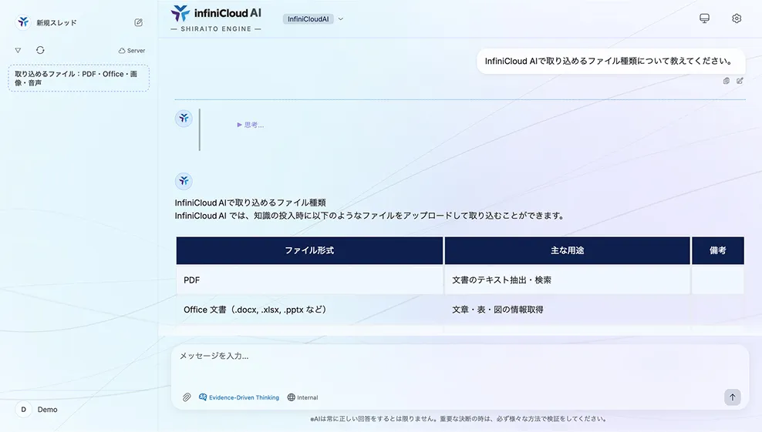Click the sidebar refresh icon
This screenshot has width=762, height=432.
pos(40,50)
